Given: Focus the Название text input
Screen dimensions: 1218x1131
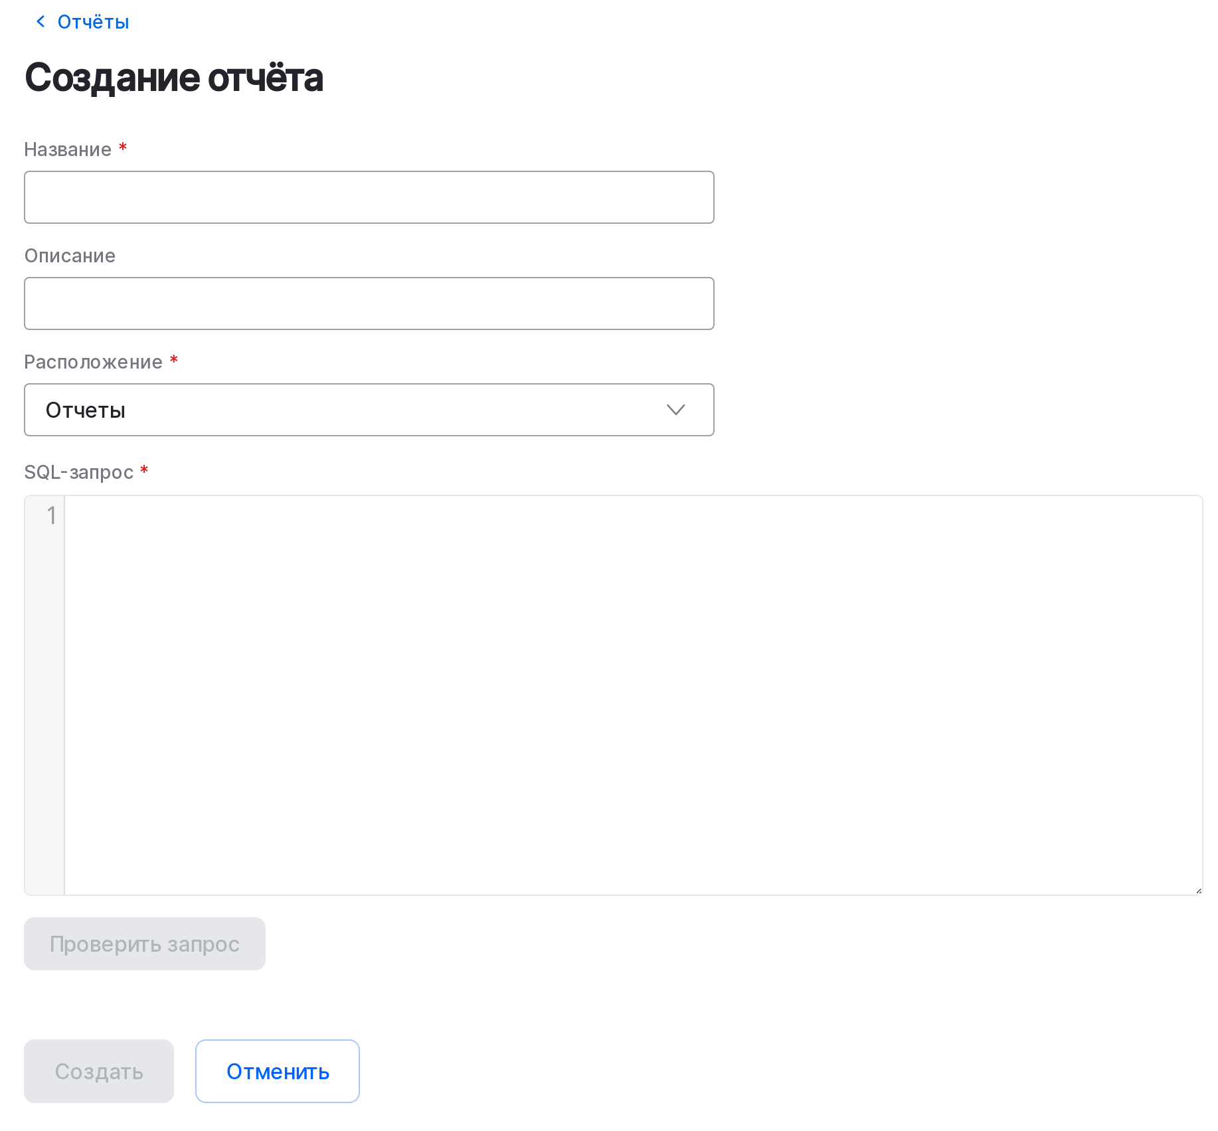Looking at the screenshot, I should [x=369, y=197].
